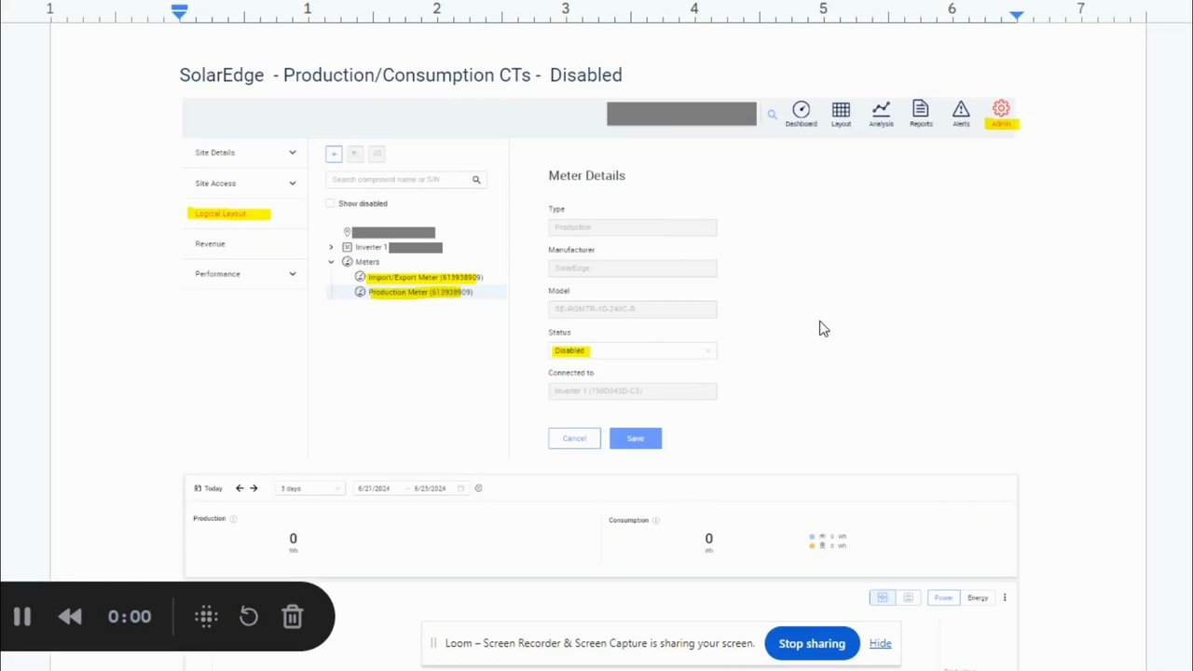
Task: Click the plus add component button
Action: [334, 154]
